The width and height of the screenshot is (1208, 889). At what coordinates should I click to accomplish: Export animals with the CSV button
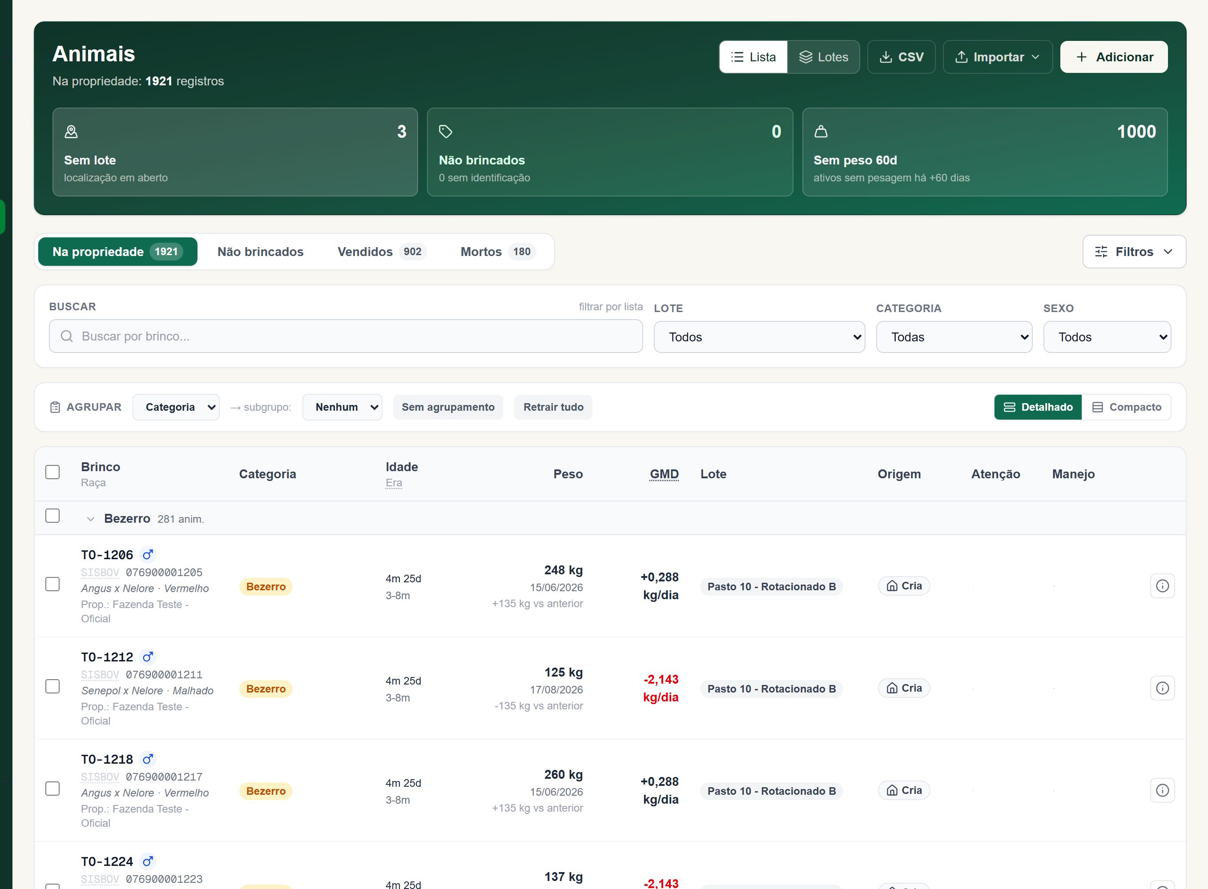coord(901,57)
